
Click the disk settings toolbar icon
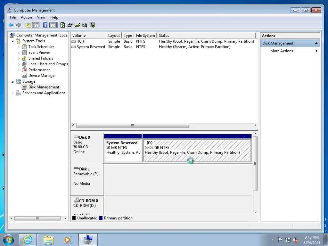[x=92, y=25]
